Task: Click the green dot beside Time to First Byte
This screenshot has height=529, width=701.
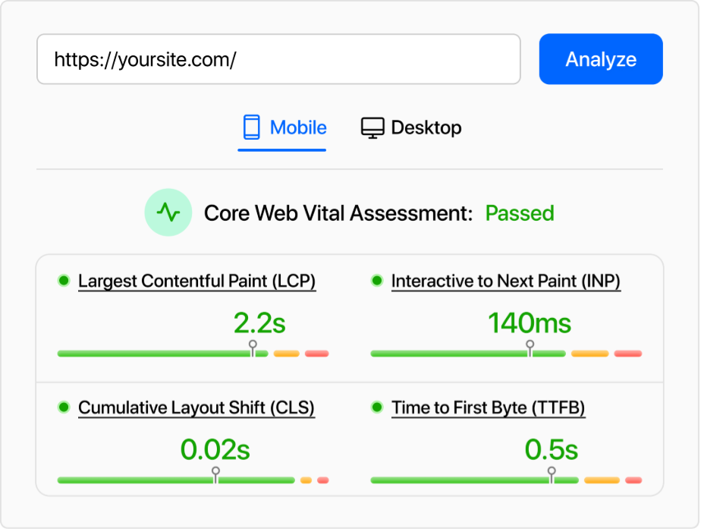Action: (377, 408)
